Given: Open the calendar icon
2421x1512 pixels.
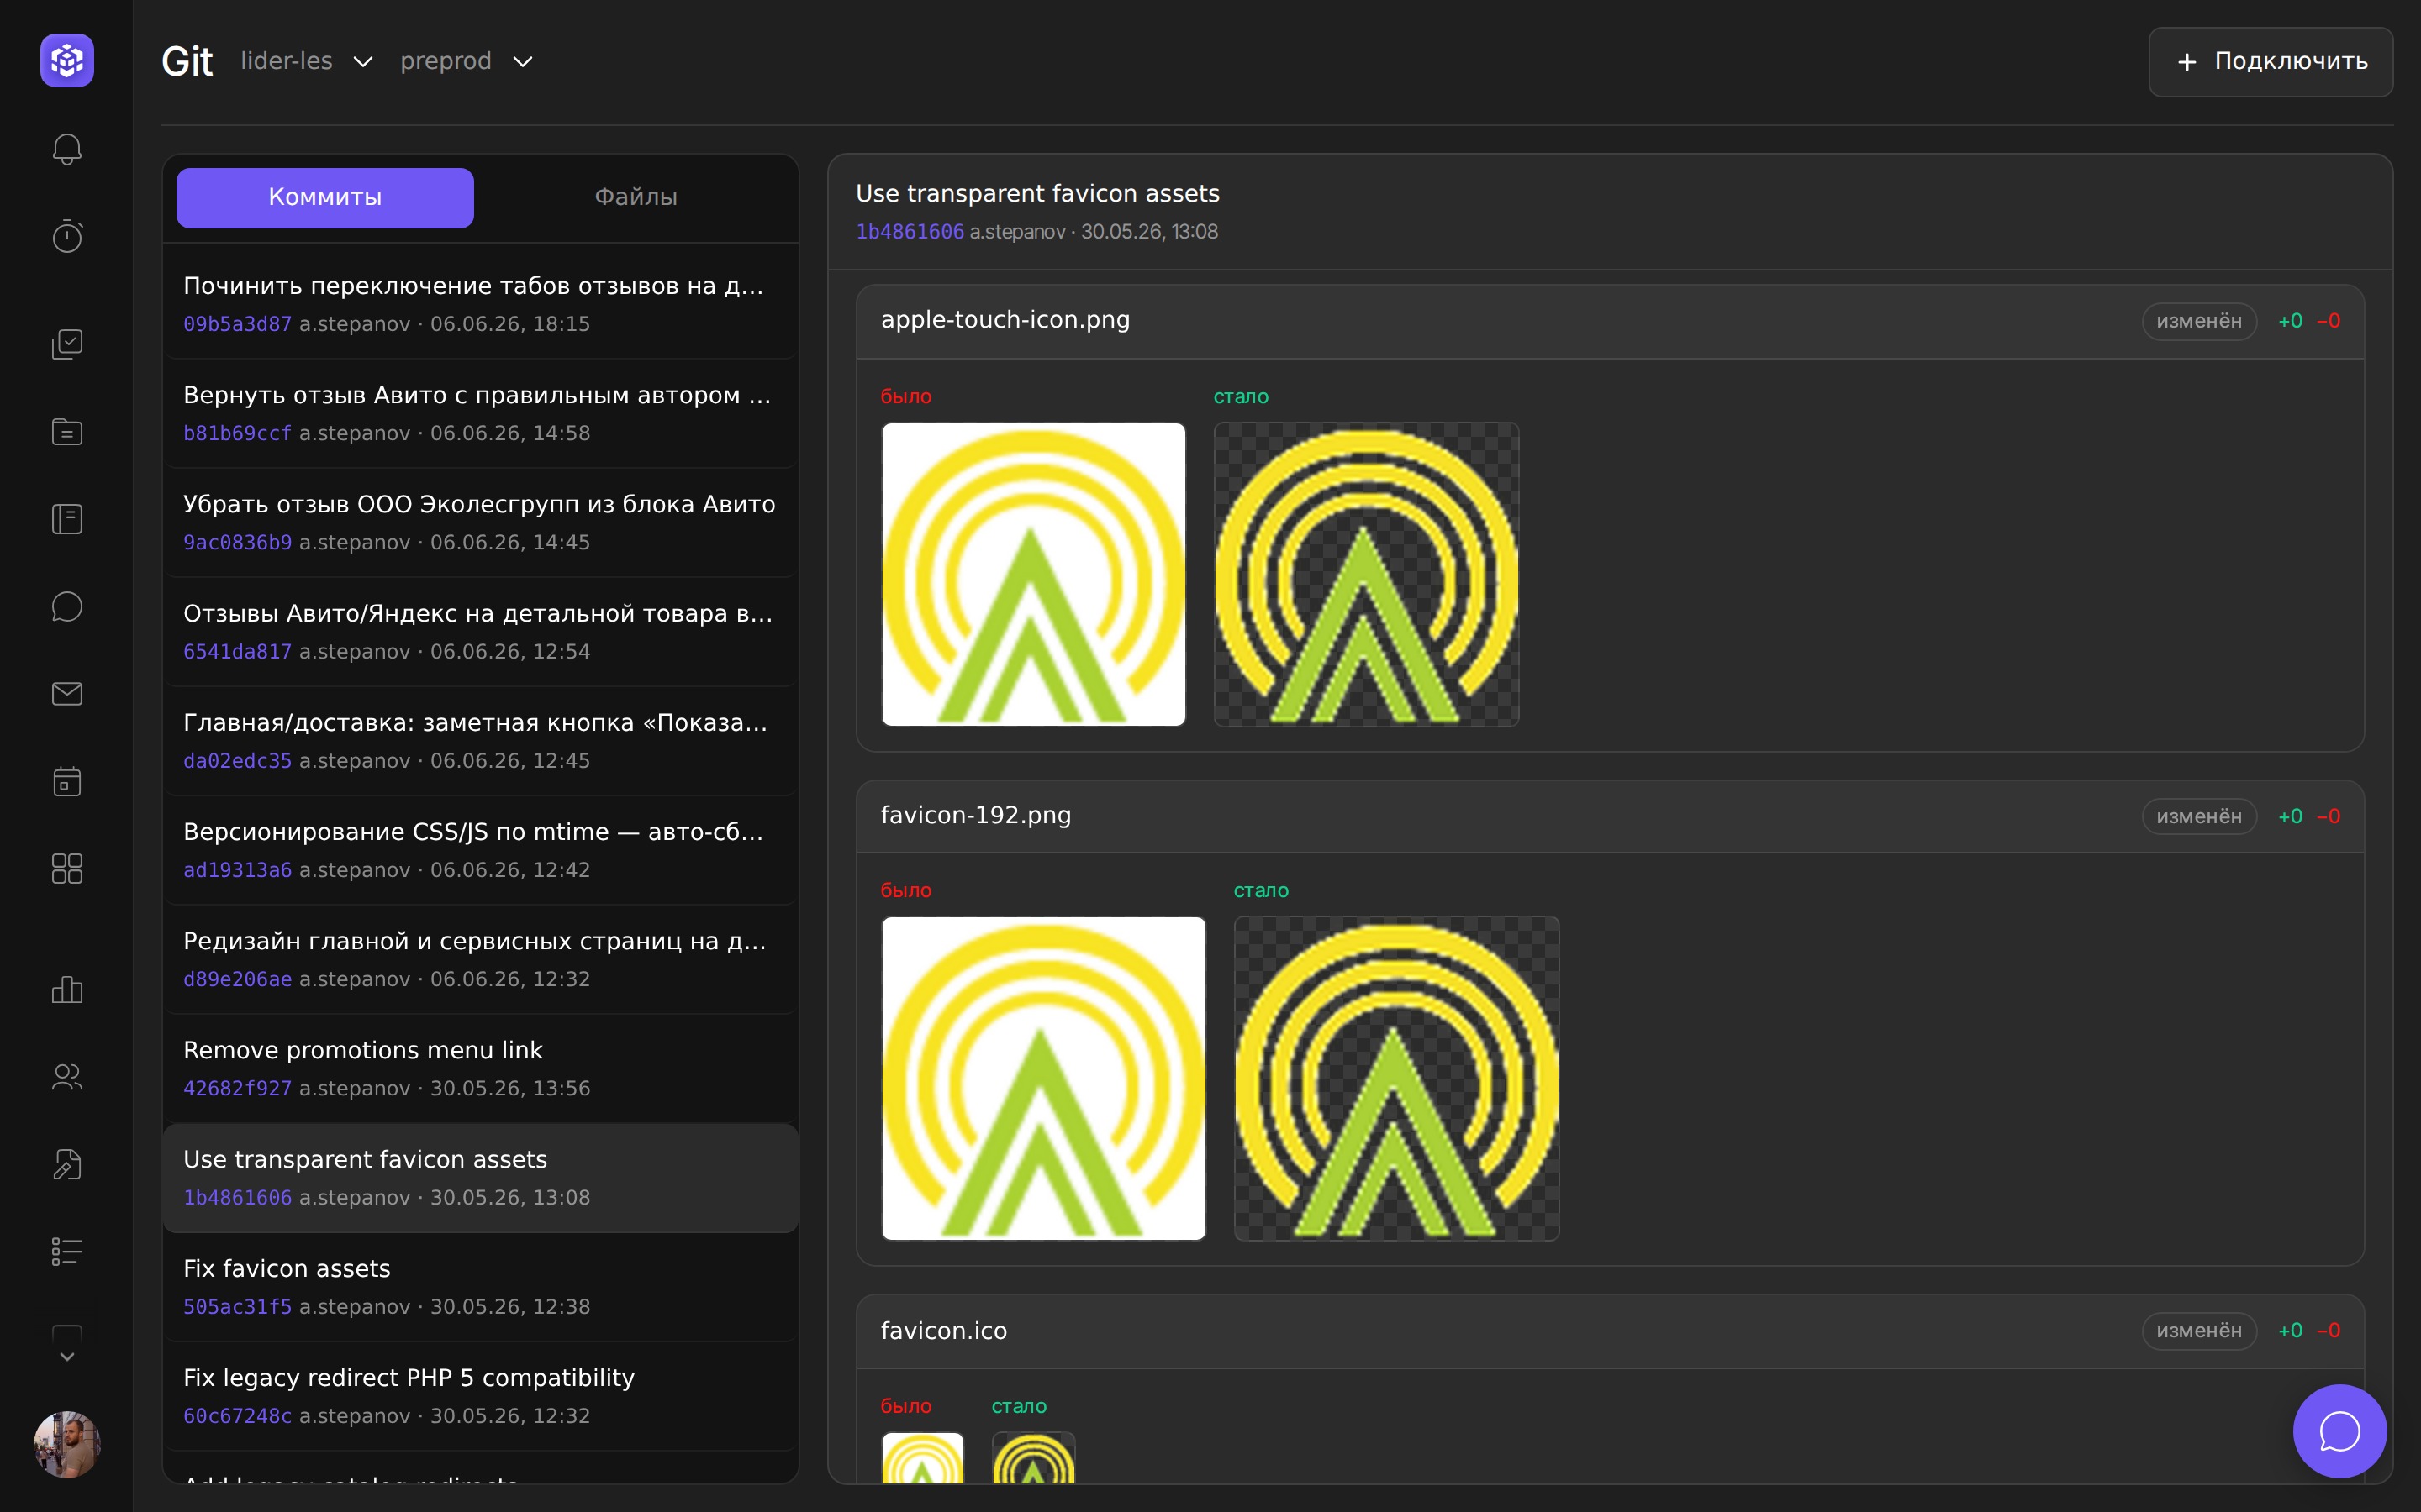Looking at the screenshot, I should click(x=67, y=781).
